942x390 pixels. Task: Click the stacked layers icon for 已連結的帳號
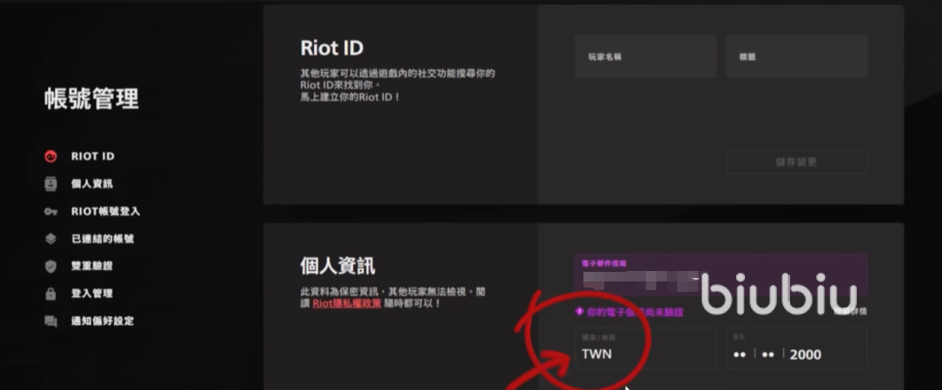tap(50, 239)
